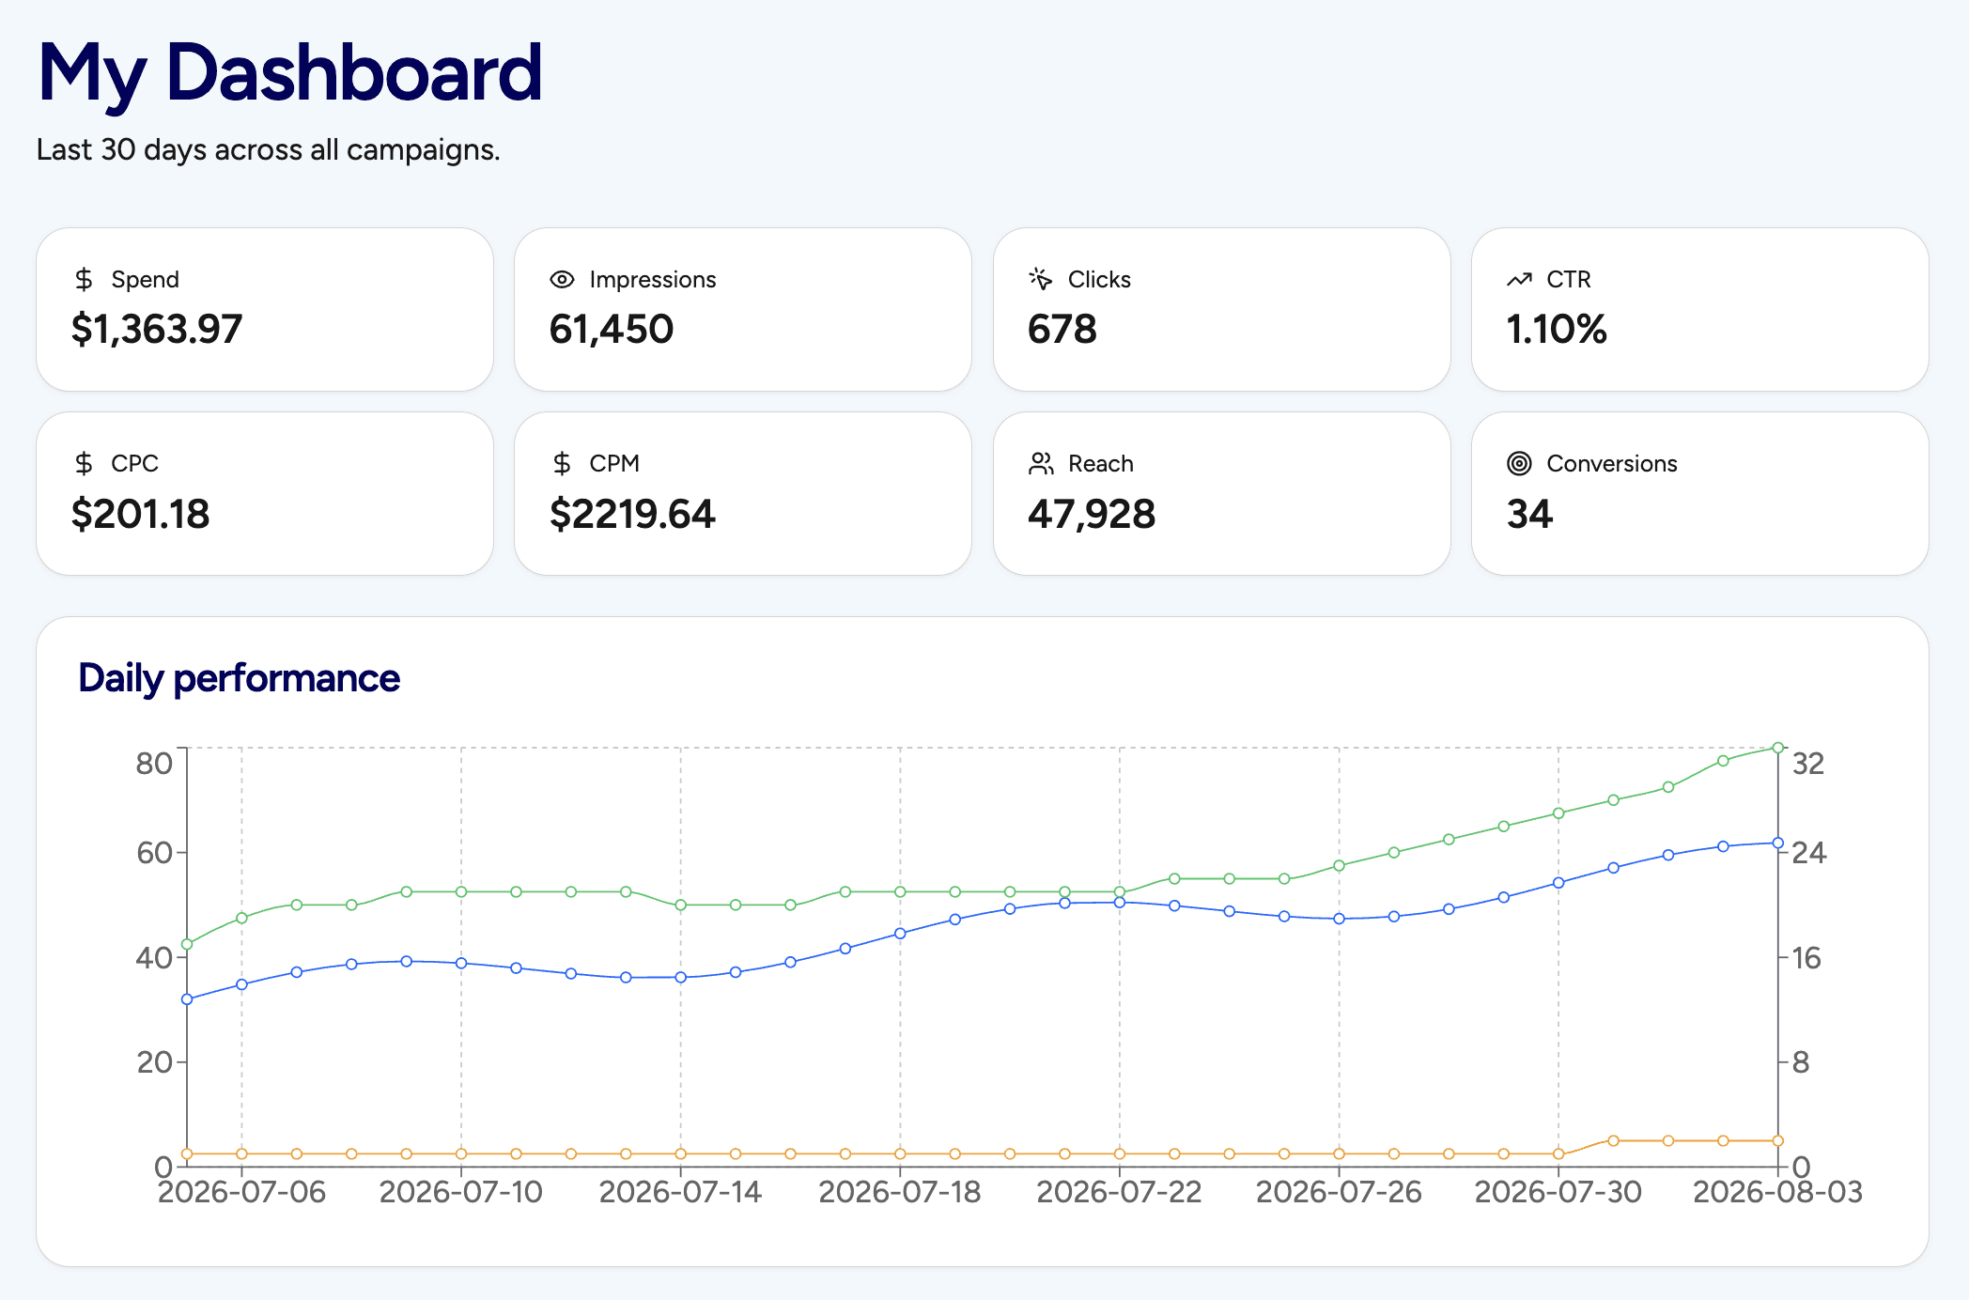Click the 2026-07-30 x-axis label
Image resolution: width=1969 pixels, height=1300 pixels.
(1558, 1193)
